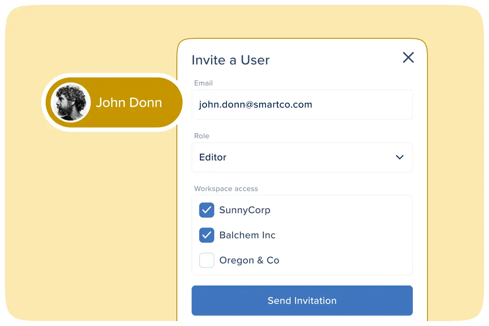This screenshot has width=489, height=326.
Task: Enable the Oregon & Co checkbox
Action: pyautogui.click(x=207, y=260)
